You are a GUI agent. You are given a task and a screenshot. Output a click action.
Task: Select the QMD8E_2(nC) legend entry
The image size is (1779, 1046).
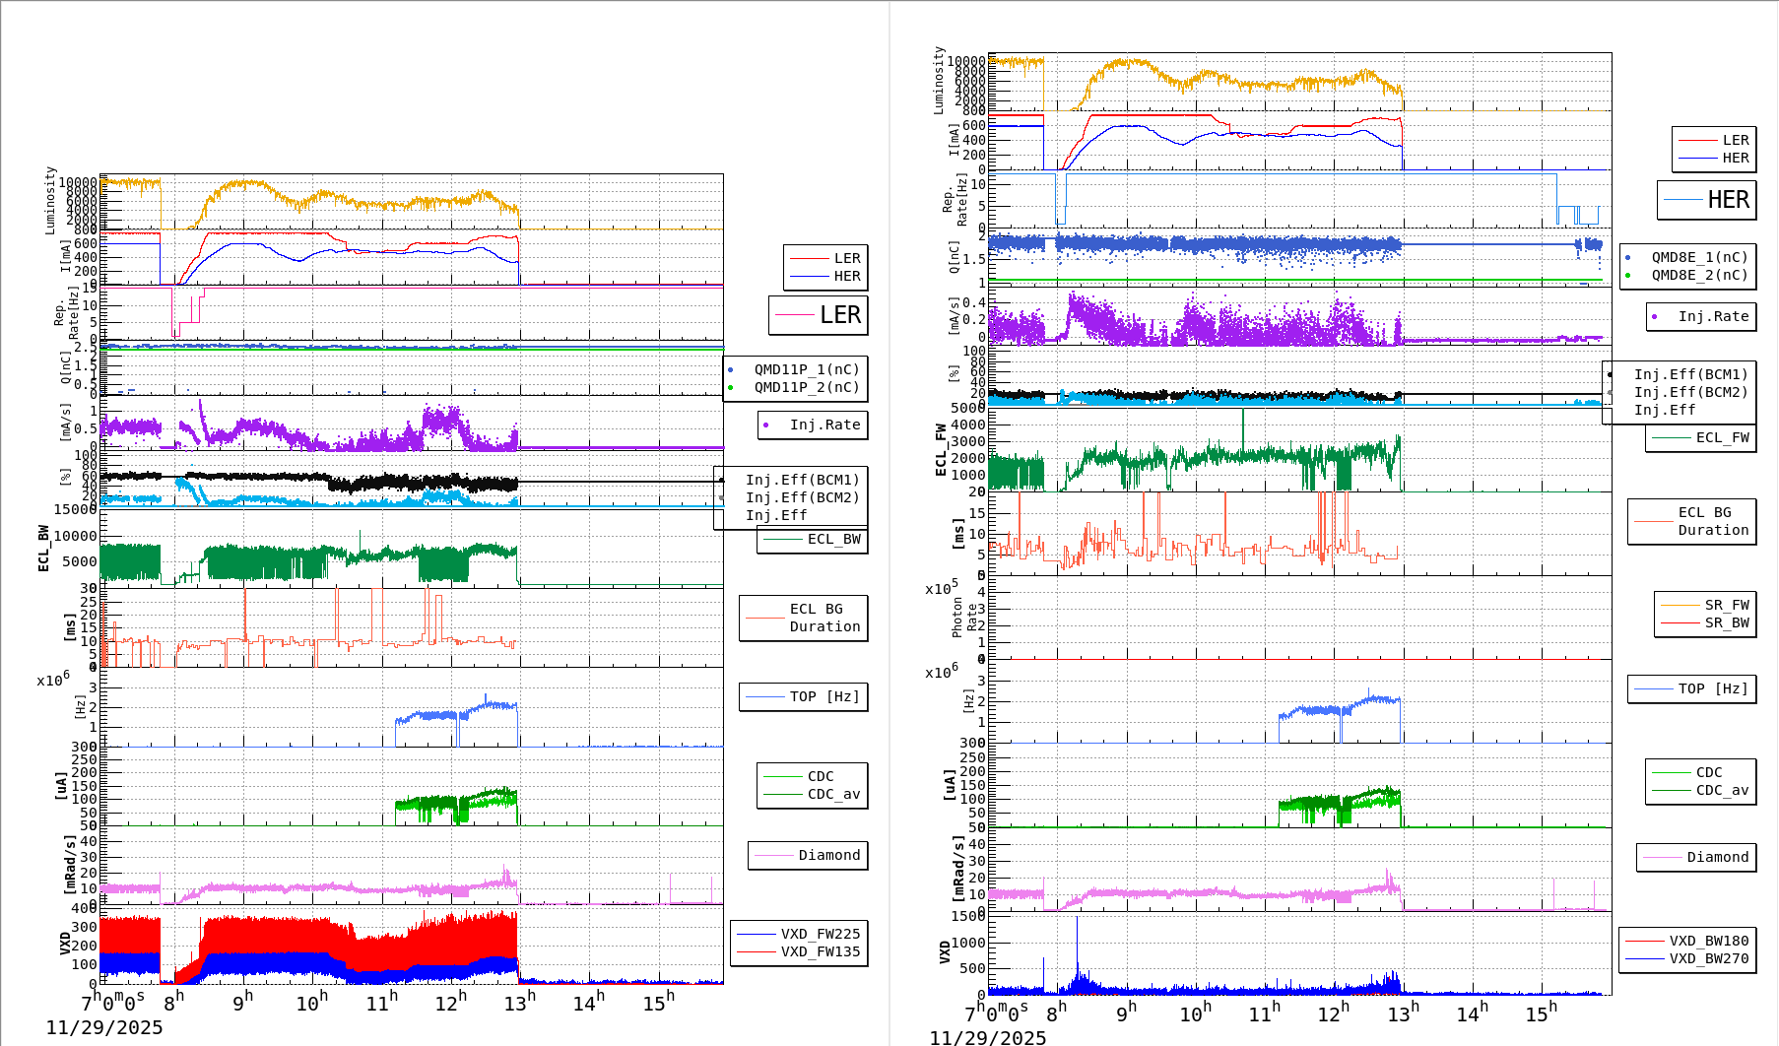(1698, 275)
